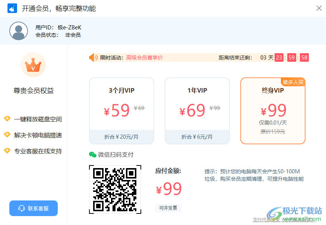Click the 解决卡顿电脑提速 benefit text
This screenshot has height=225, width=326.
tap(38, 135)
